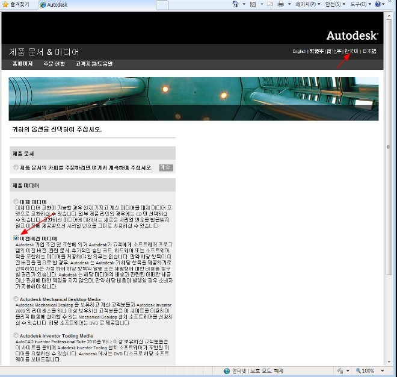Open the 즐겨찾기 favorites star button

pos(16,4)
